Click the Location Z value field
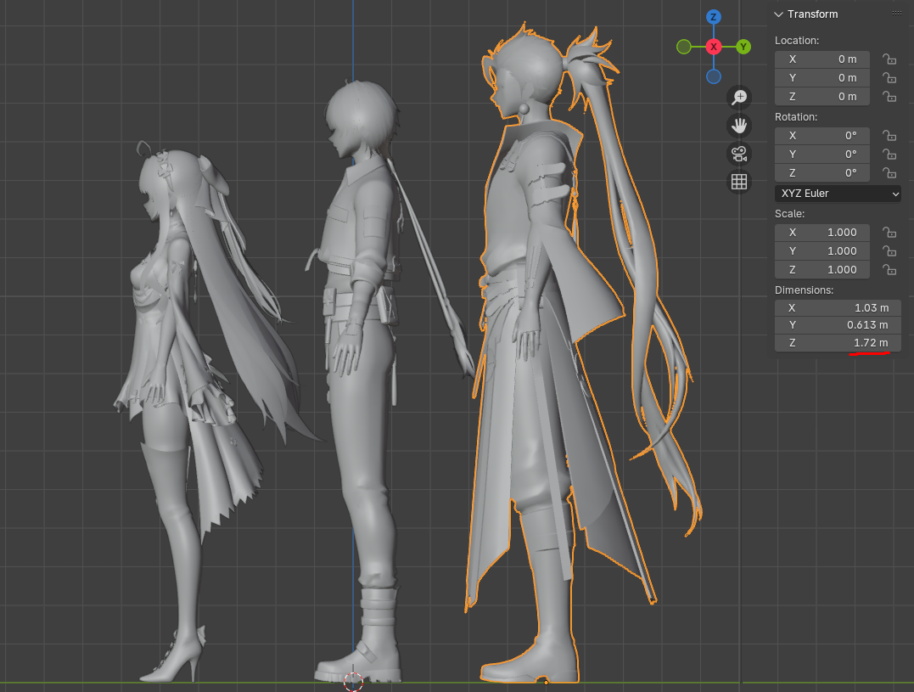Viewport: 914px width, 692px height. coord(821,97)
